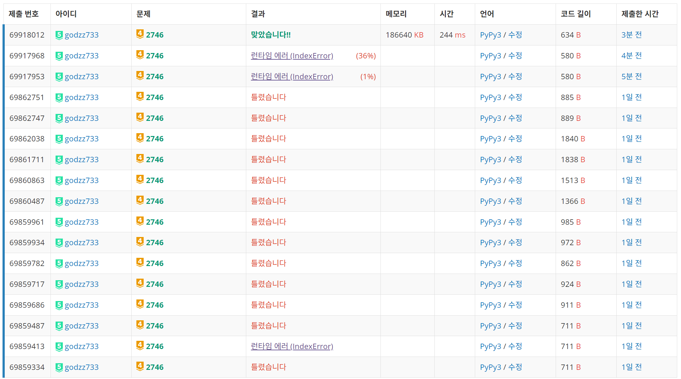Click the user tier badge on the last submission, 69859334

click(59, 367)
